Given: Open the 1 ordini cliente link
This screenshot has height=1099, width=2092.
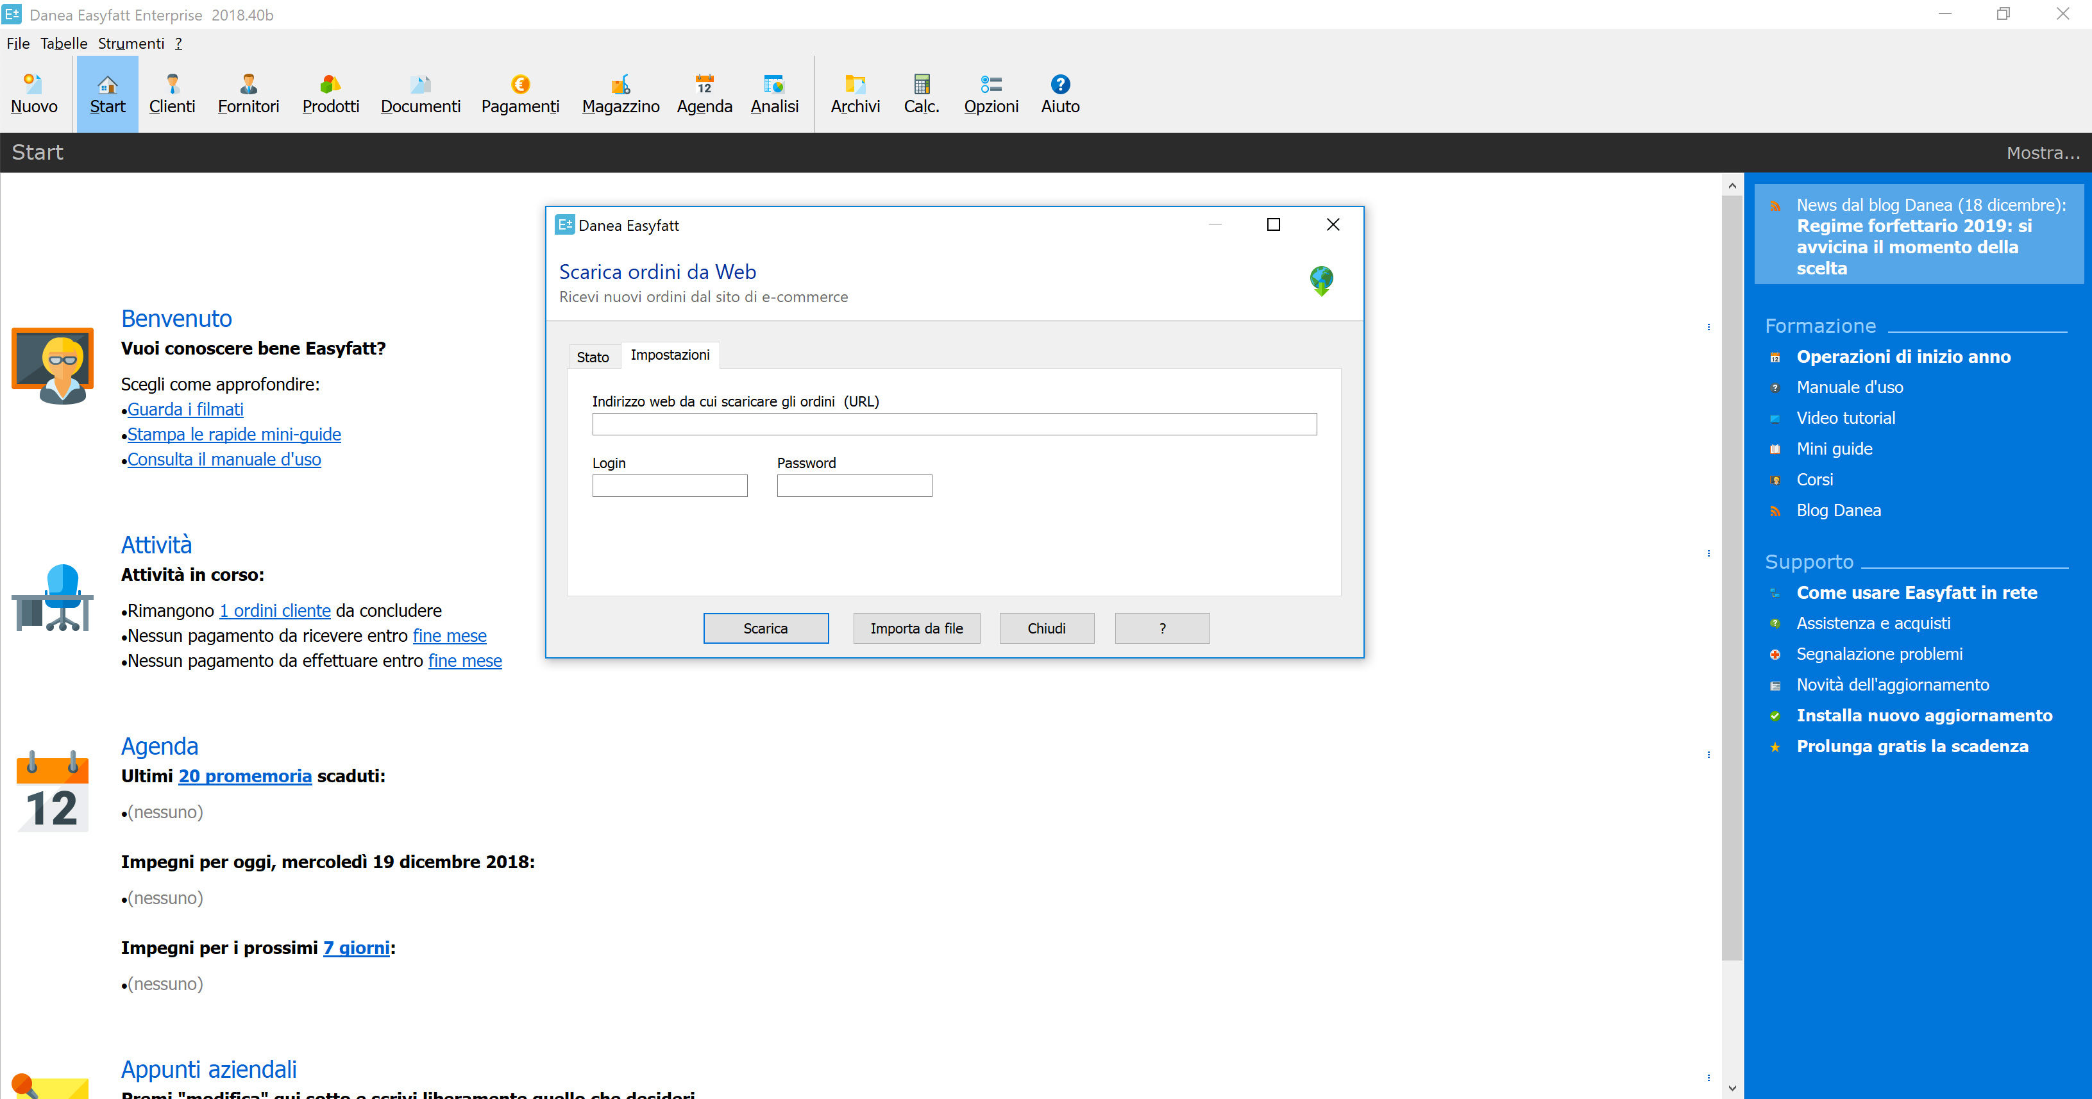Looking at the screenshot, I should (x=275, y=610).
